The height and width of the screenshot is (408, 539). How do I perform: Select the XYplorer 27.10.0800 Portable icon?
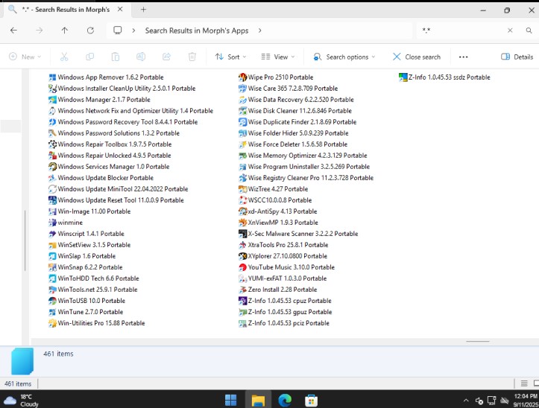pos(243,256)
